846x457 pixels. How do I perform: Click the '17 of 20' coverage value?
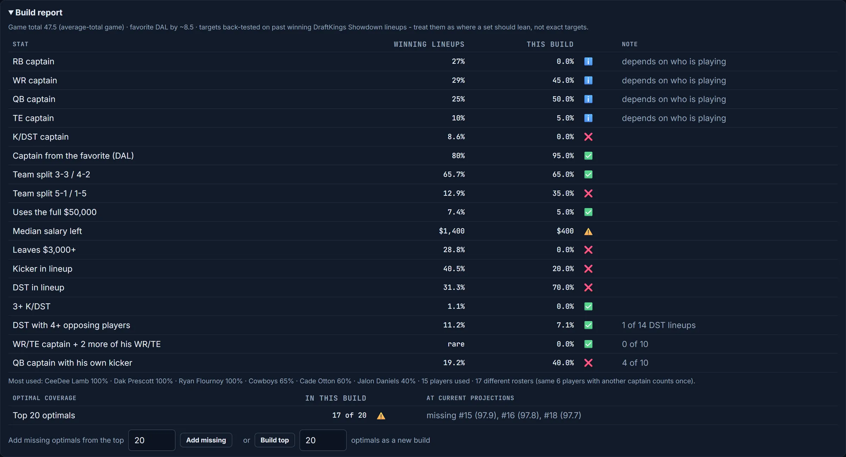(349, 415)
